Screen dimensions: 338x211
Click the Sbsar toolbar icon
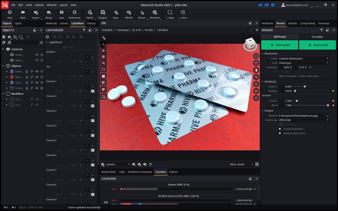click(x=116, y=12)
